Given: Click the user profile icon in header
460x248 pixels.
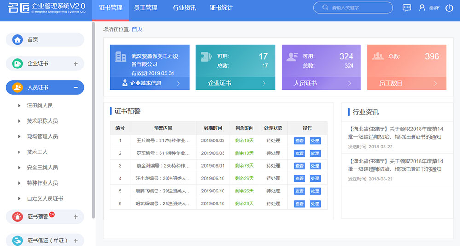Looking at the screenshot, I should (422, 8).
